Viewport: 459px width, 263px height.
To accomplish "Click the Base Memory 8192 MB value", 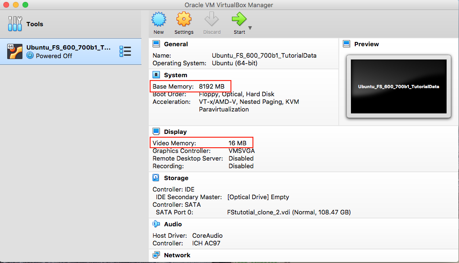I will [211, 86].
